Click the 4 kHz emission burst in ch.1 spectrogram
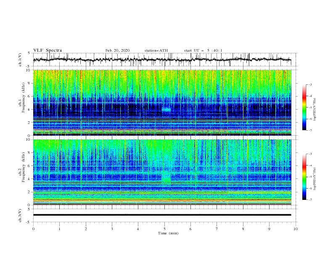This screenshot has height=257, width=333. point(166,110)
